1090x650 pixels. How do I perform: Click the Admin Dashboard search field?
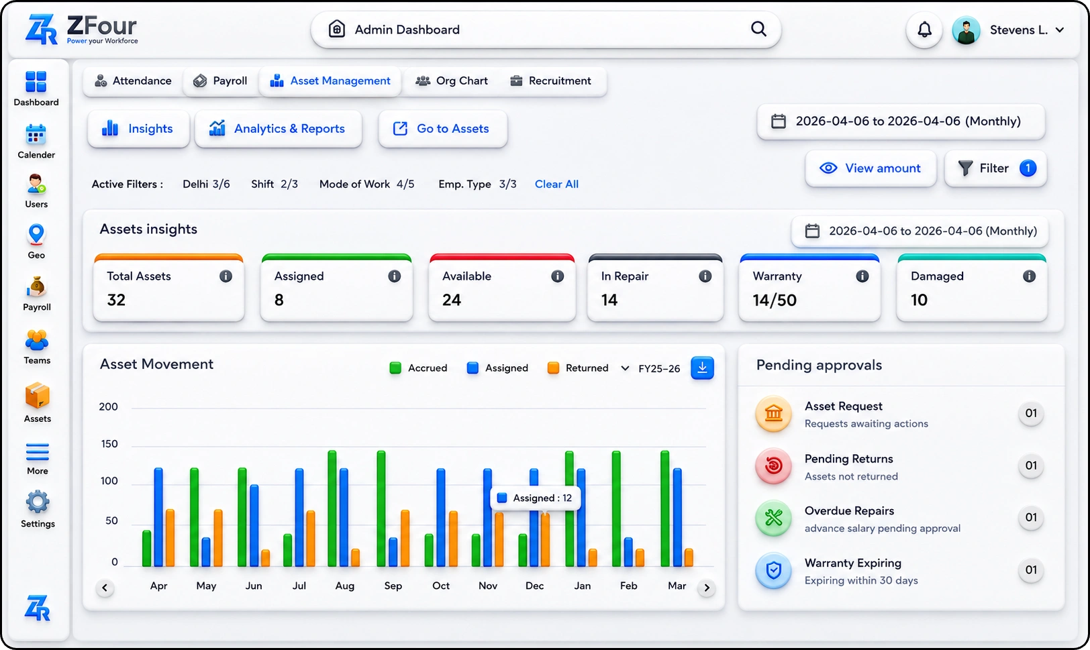point(546,30)
